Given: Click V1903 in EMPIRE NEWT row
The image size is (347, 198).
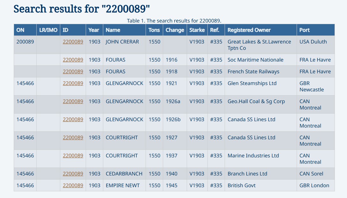Looking at the screenshot, I should pos(197,185).
